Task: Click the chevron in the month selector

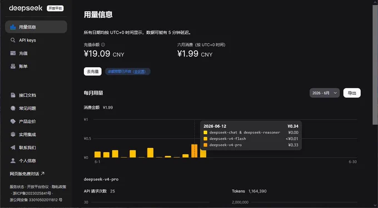Action: click(x=335, y=93)
